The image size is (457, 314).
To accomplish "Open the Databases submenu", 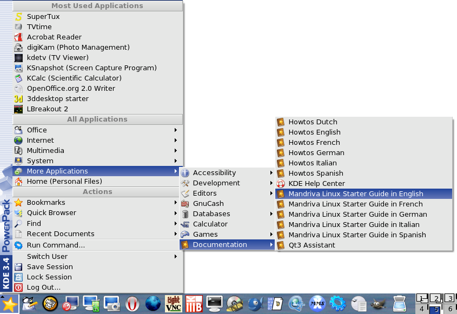I will (x=227, y=214).
